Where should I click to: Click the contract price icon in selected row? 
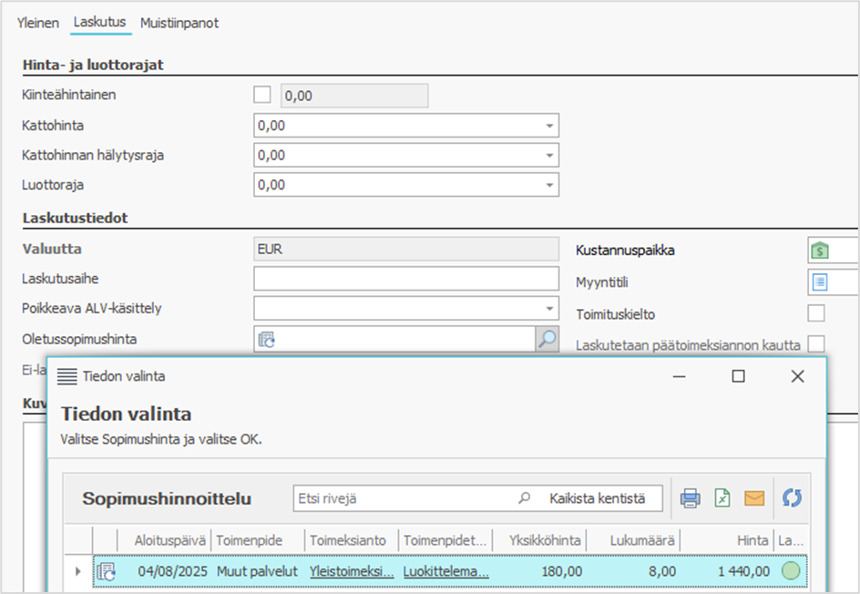click(x=106, y=571)
